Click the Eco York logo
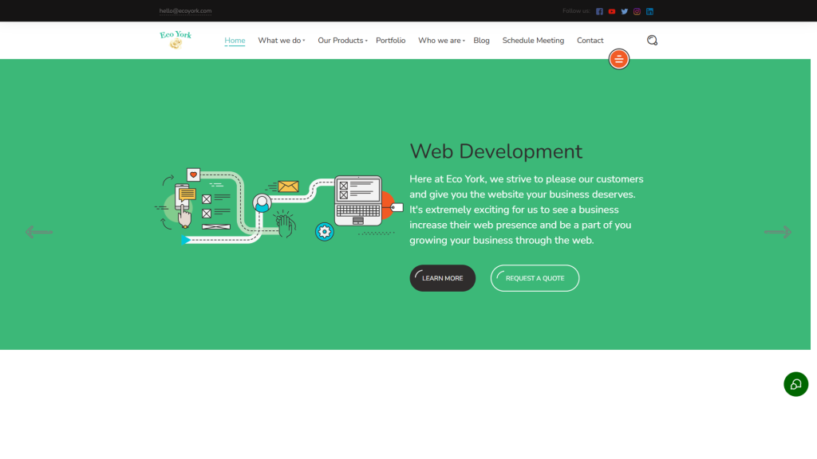Viewport: 817px width, 459px height. 176,40
